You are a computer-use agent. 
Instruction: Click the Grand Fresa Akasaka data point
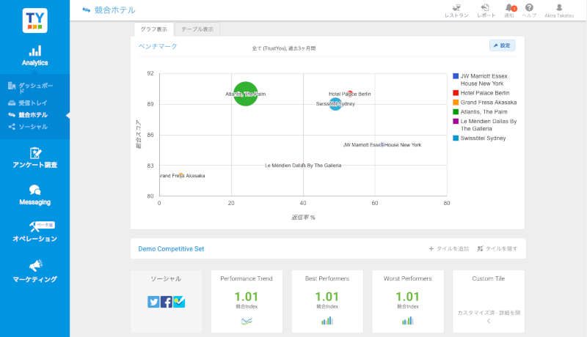pos(181,176)
